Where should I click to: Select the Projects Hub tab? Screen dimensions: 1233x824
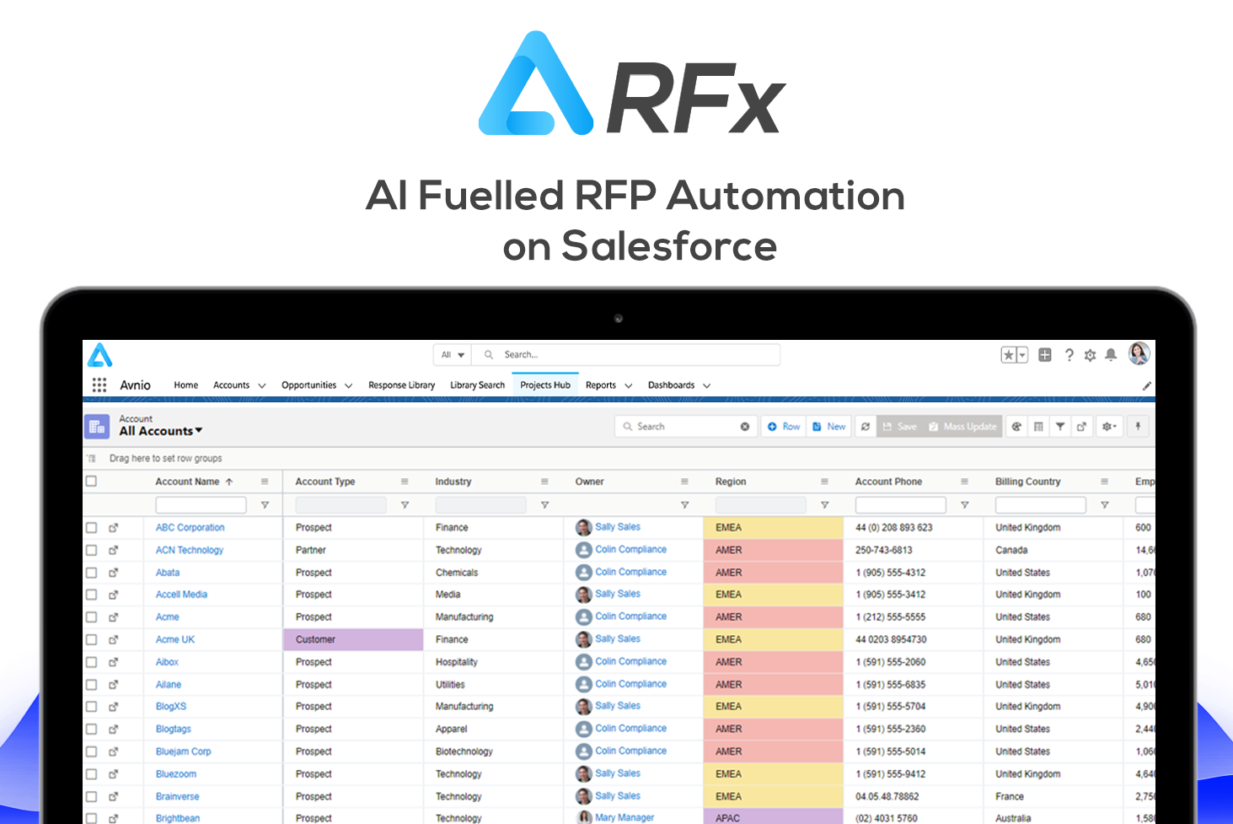544,385
